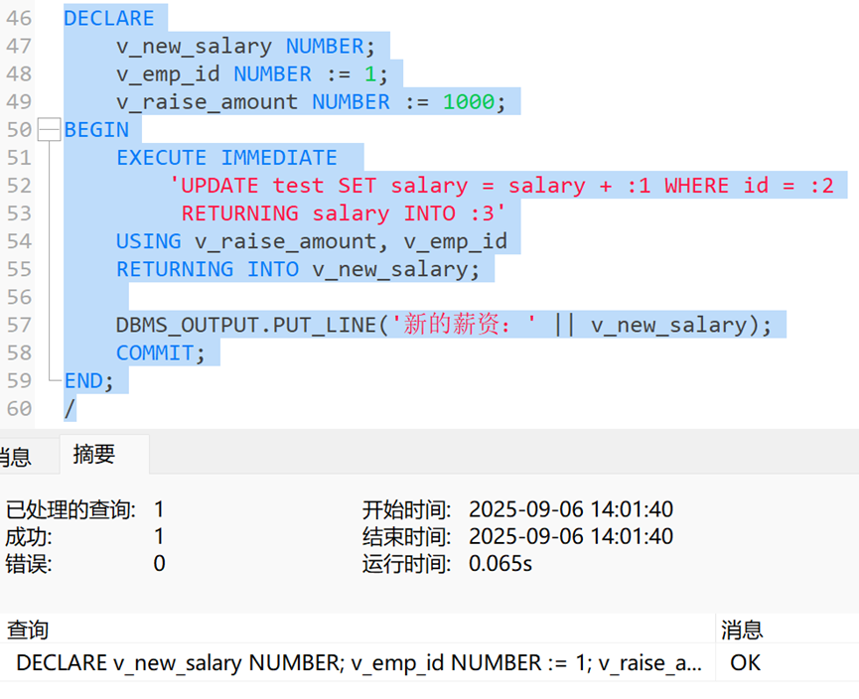Switch to the 摘要 tab
This screenshot has width=859, height=699.
click(94, 455)
